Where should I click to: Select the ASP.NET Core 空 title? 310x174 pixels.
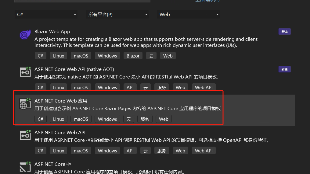[53, 164]
